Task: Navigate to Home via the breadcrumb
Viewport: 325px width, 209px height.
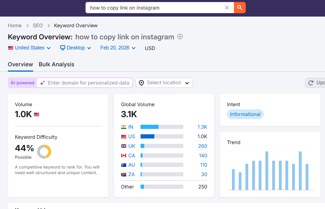Action: click(x=15, y=25)
